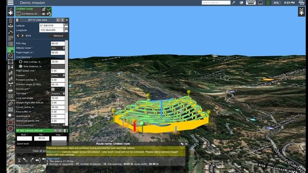Click the Latitude input field
This screenshot has width=308, height=173.
click(x=51, y=25)
